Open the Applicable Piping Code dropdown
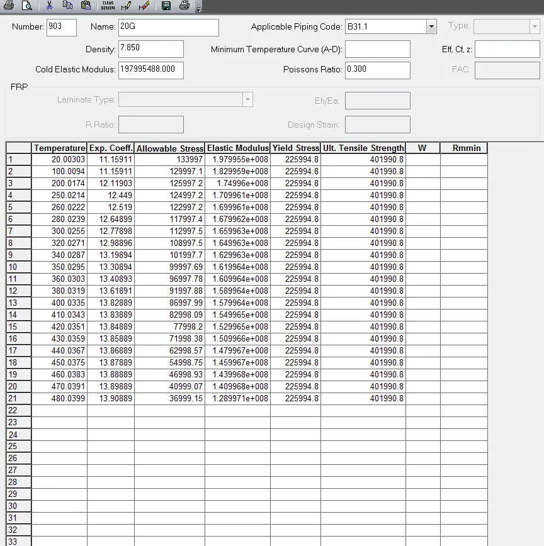The image size is (544, 546). tap(431, 27)
